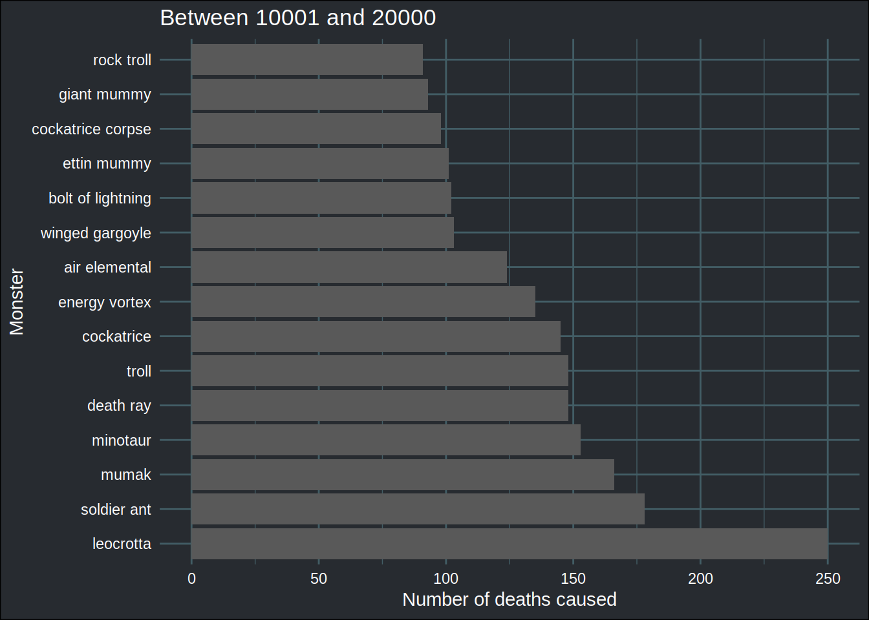Click the winged gargoyle bar
869x620 pixels.
323,232
